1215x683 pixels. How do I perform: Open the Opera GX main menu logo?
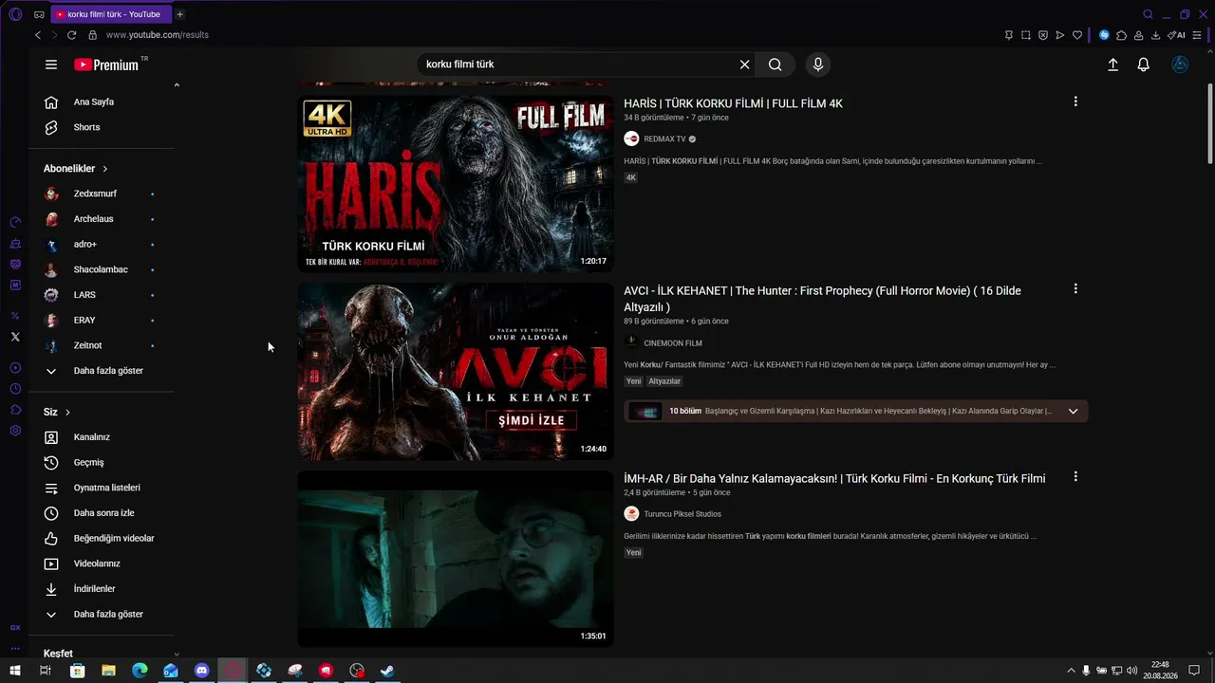tap(15, 14)
